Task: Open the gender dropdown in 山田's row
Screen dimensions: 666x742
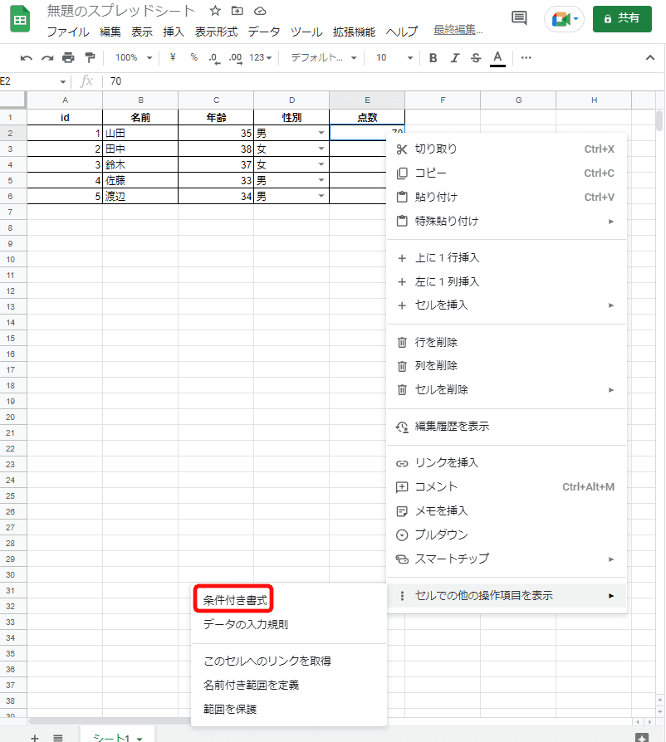Action: pos(321,133)
